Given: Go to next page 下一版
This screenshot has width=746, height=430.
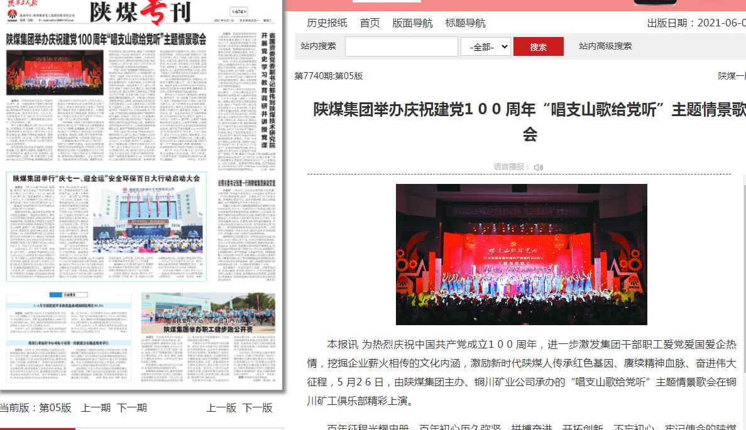Looking at the screenshot, I should click(258, 408).
